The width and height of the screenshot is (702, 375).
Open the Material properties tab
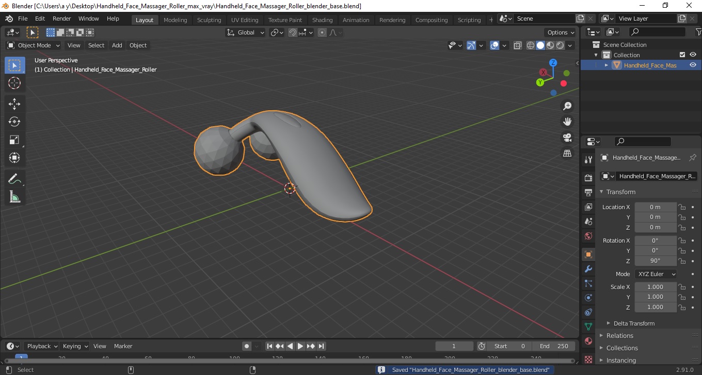pos(588,341)
